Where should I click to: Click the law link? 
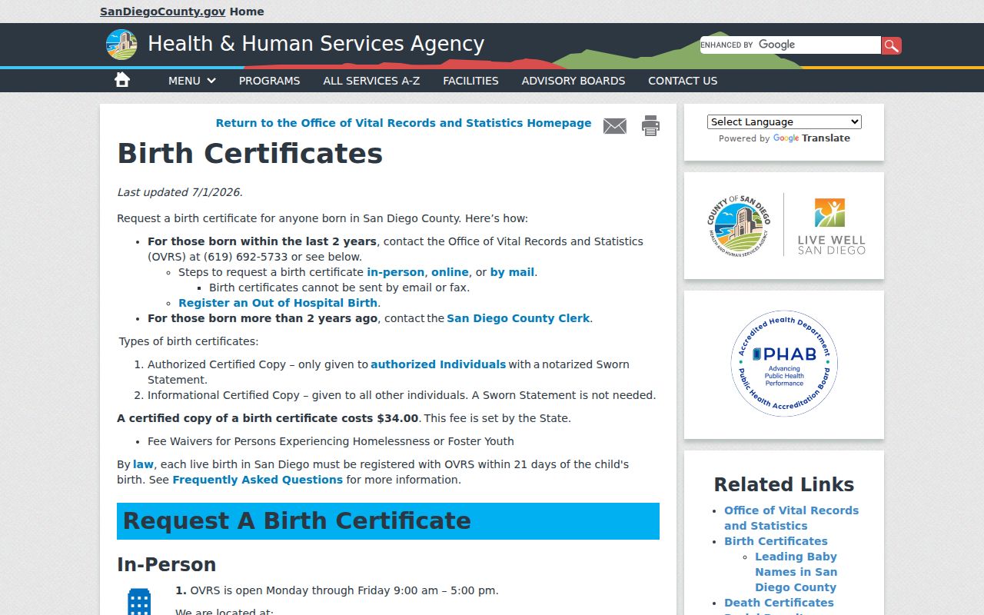tap(143, 464)
